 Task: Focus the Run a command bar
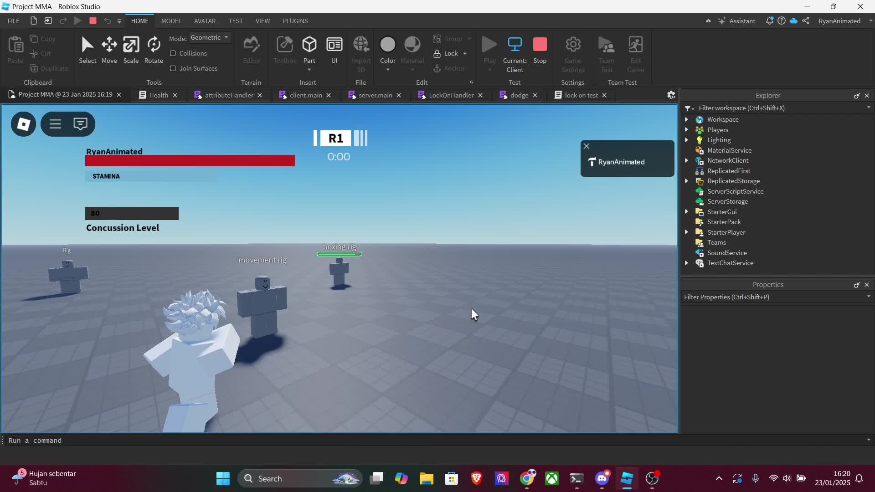pos(435,441)
